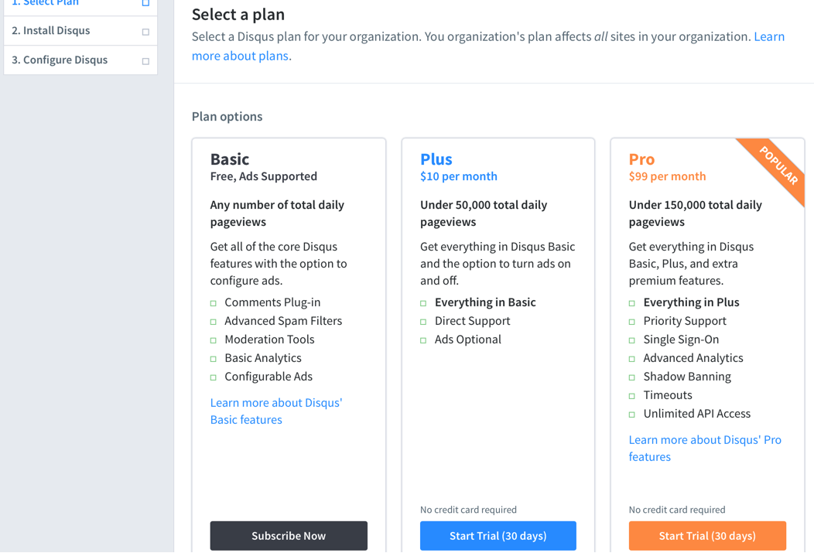Click the orange POPULAR ribbon badge
The image size is (814, 553).
[x=779, y=165]
